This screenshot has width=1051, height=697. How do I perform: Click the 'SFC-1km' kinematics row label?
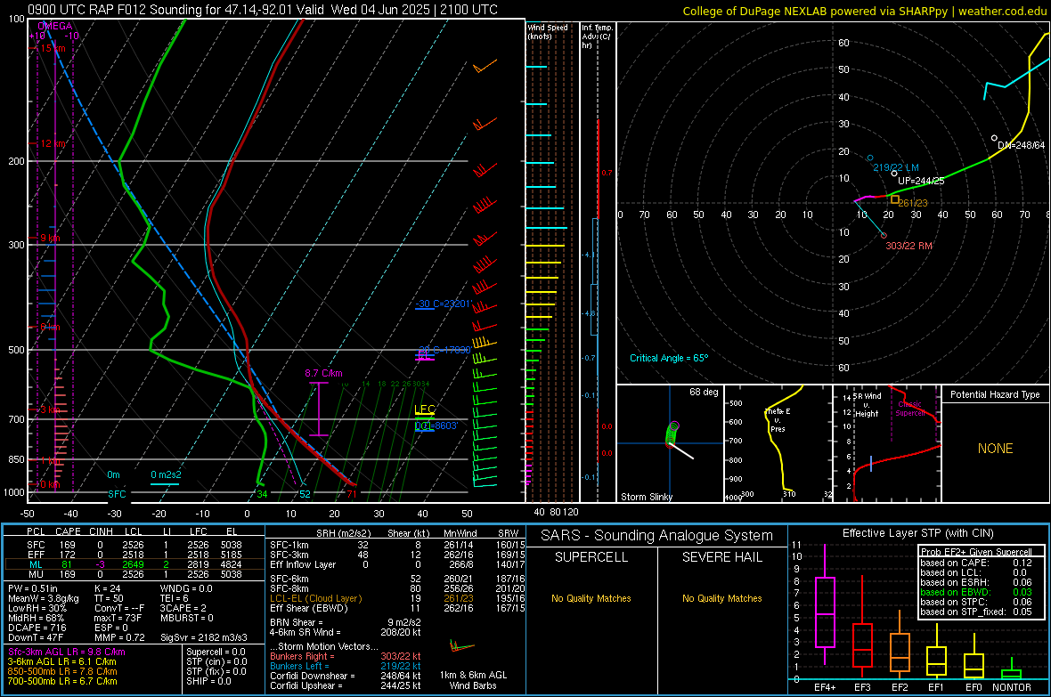click(x=289, y=545)
